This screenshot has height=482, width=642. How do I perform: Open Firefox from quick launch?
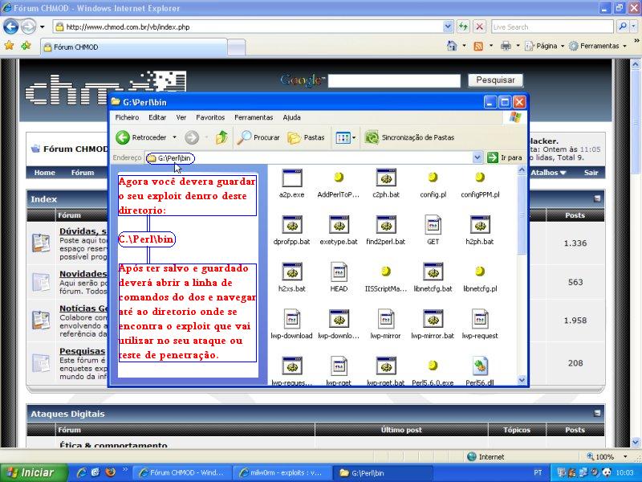click(110, 472)
